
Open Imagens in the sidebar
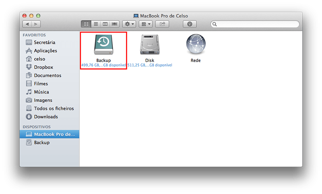50,100
